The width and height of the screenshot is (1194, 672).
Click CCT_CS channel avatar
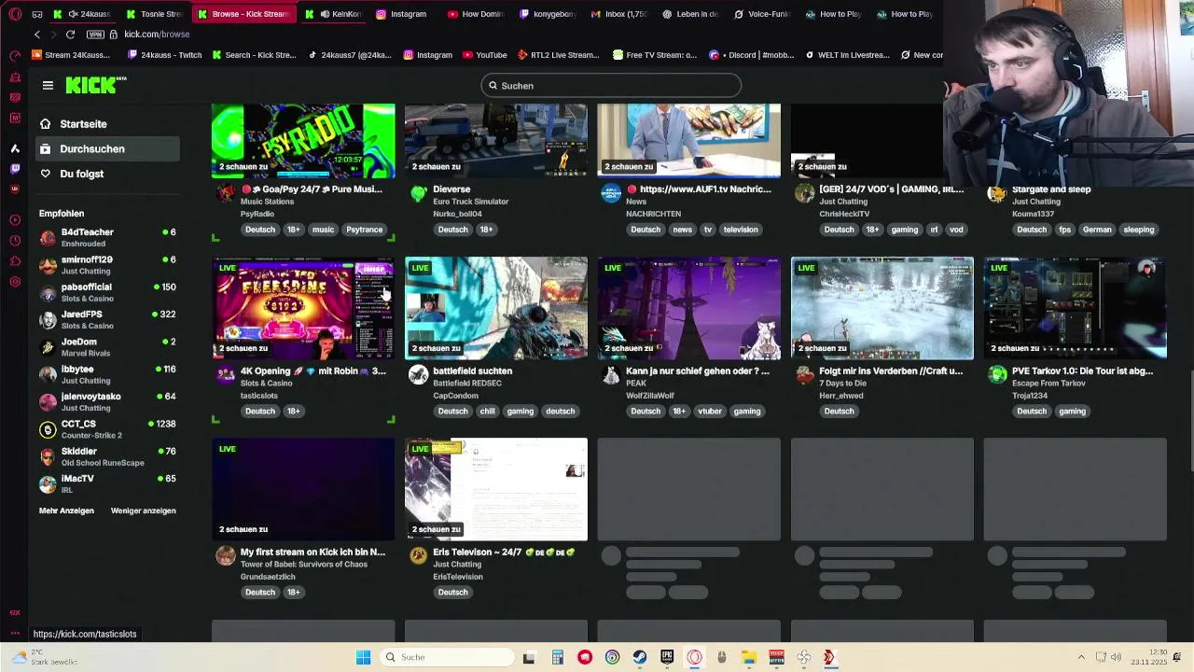48,429
